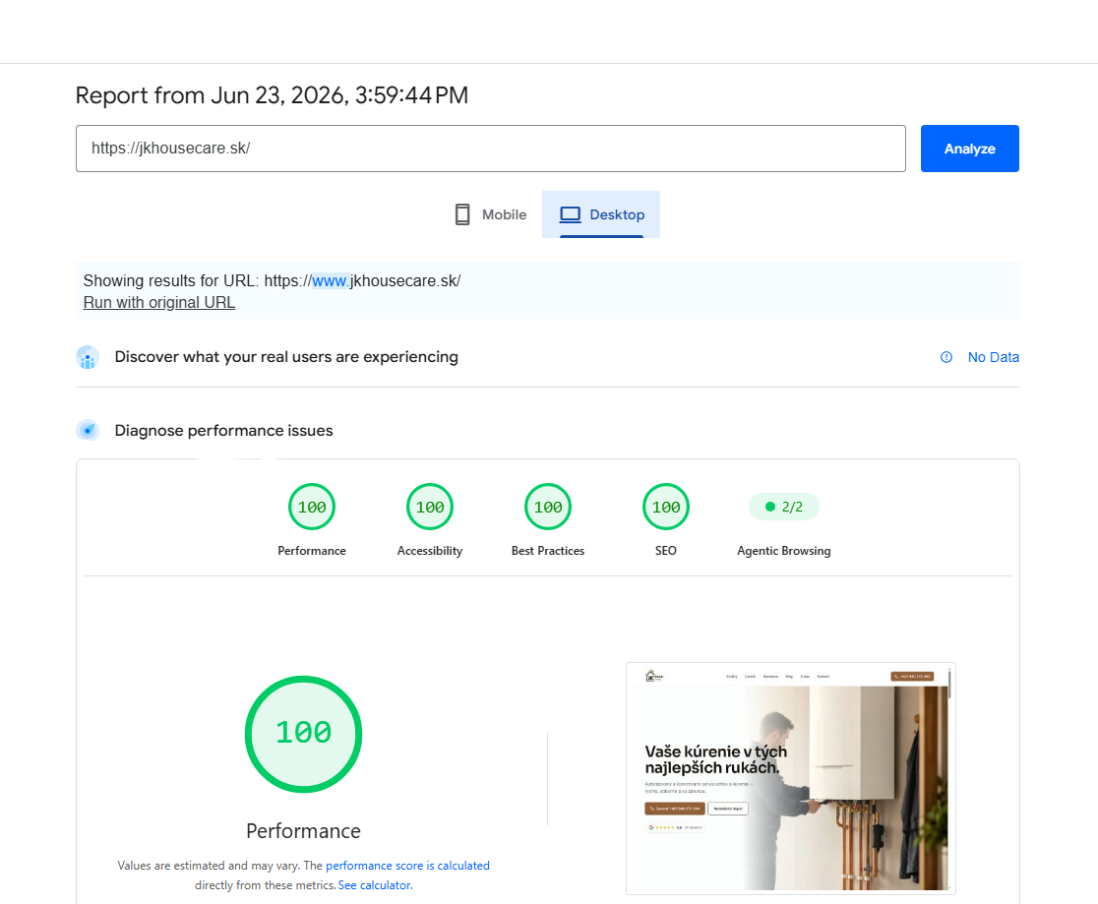This screenshot has width=1098, height=904.
Task: Click the Diagnose performance issues heading
Action: point(224,431)
